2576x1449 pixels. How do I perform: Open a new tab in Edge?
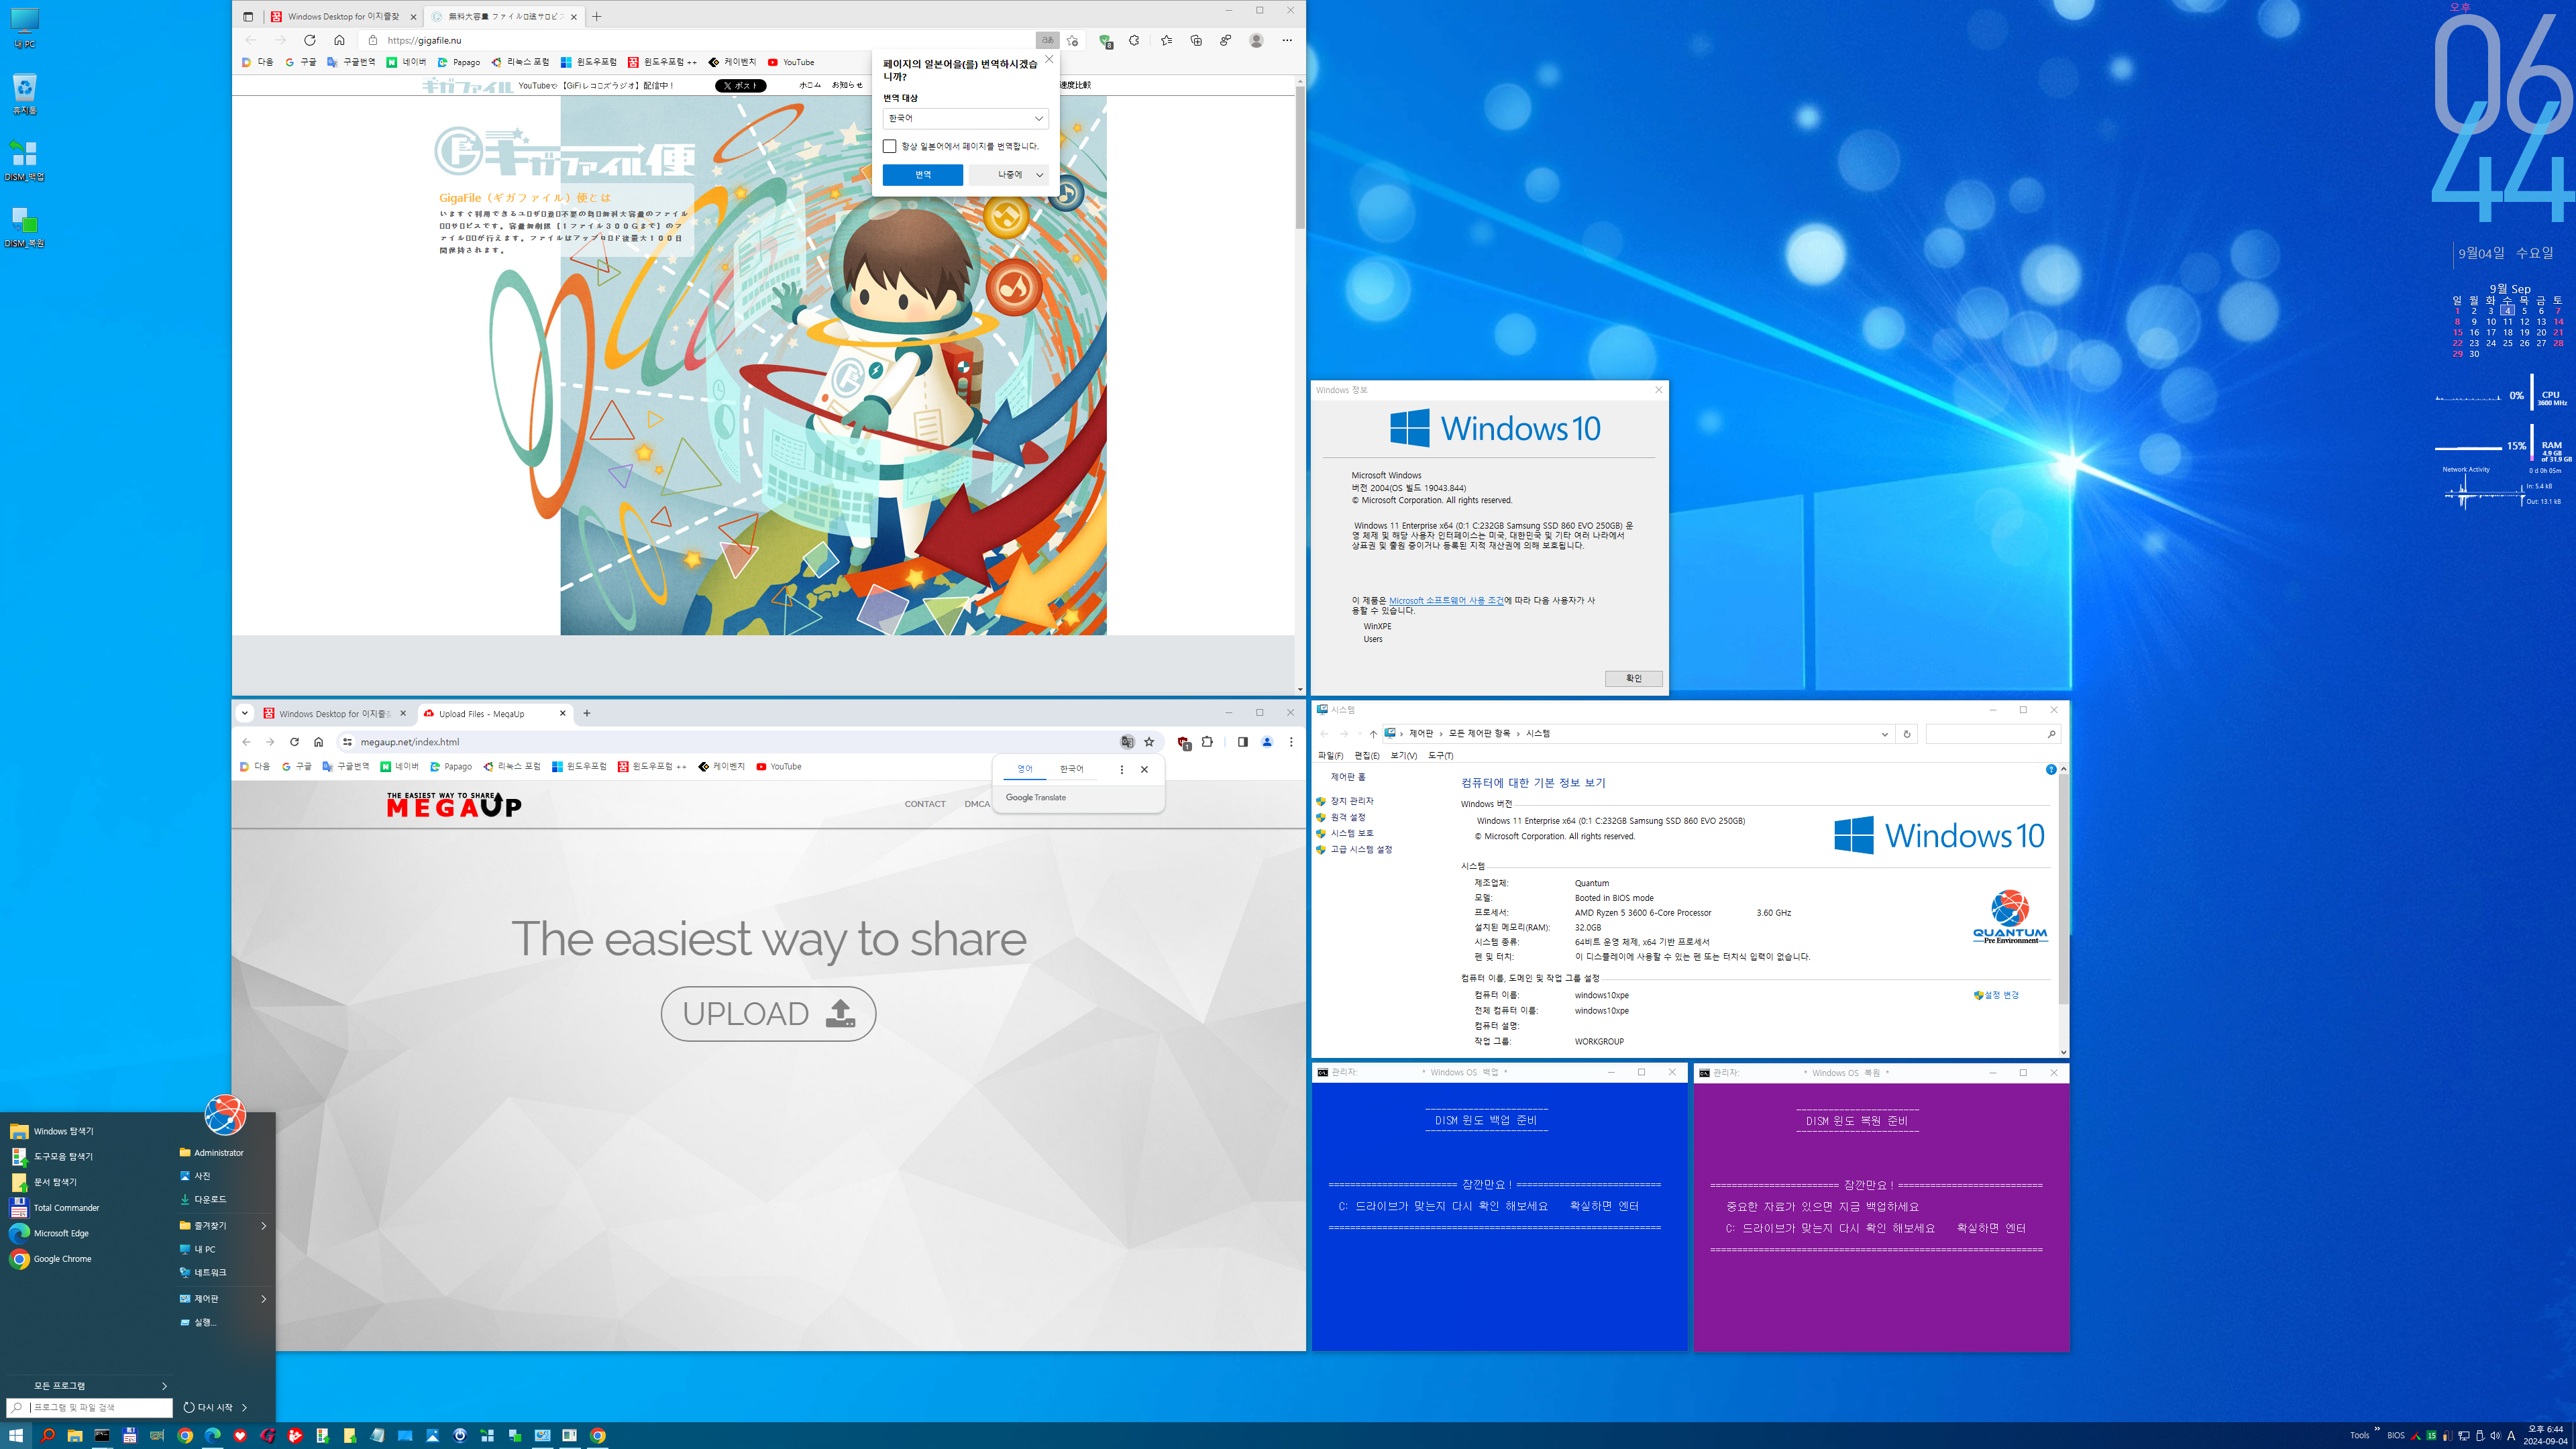(x=597, y=16)
